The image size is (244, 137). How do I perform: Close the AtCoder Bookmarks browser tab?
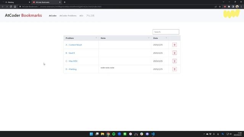point(60,2)
